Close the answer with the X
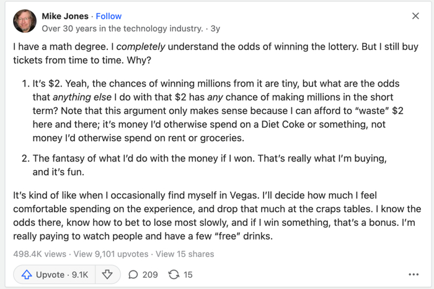The height and width of the screenshot is (289, 434). point(415,16)
